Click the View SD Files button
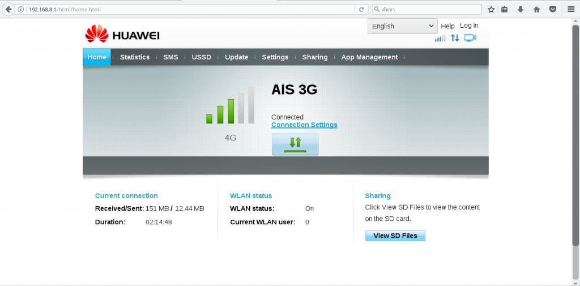 395,236
